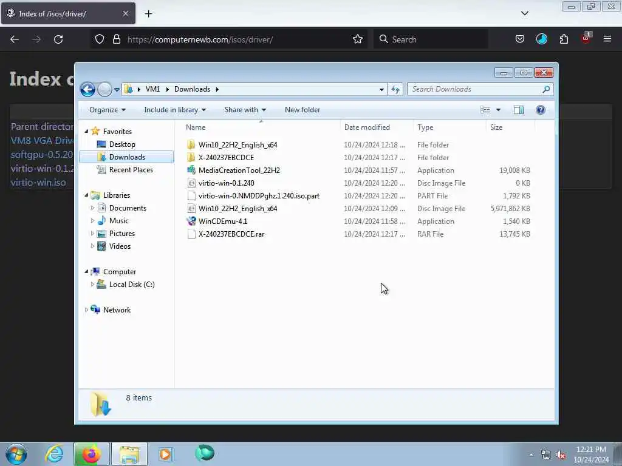This screenshot has width=622, height=466.
Task: Click the refresh button beside the Explorer address bar
Action: [x=395, y=89]
